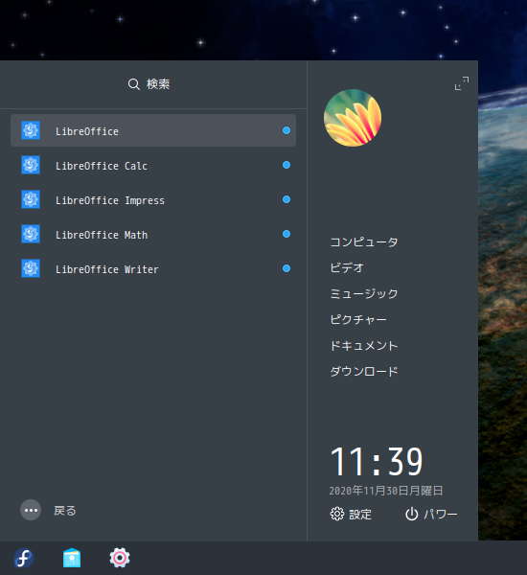Go back using the 戻る button
This screenshot has width=527, height=575.
[x=48, y=510]
